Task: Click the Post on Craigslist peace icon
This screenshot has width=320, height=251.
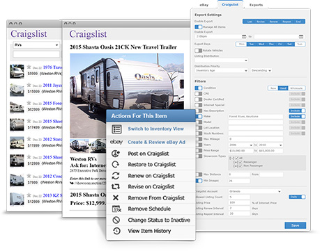Action: click(x=116, y=154)
